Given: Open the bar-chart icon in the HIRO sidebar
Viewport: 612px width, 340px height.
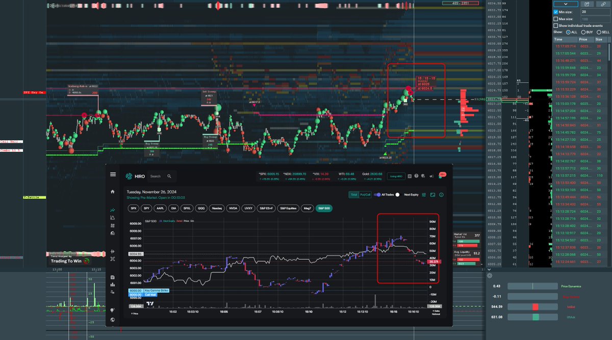Looking at the screenshot, I should click(x=113, y=284).
